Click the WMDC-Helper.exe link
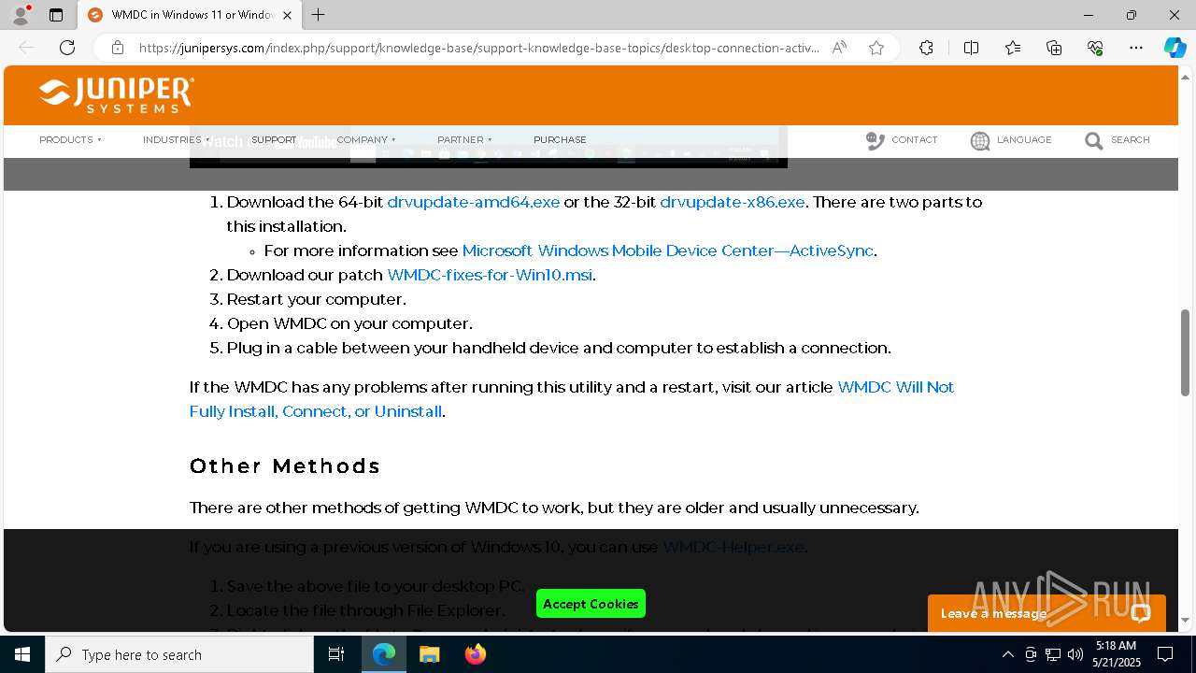 (x=733, y=547)
